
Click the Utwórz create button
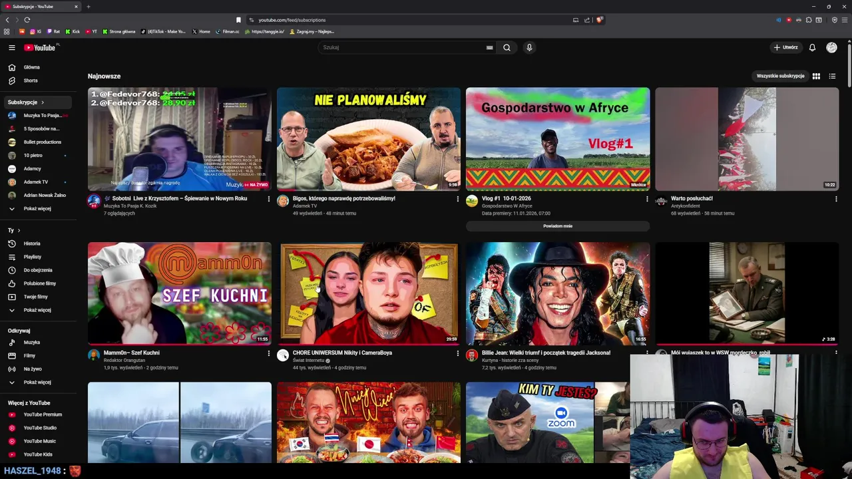[x=785, y=47]
